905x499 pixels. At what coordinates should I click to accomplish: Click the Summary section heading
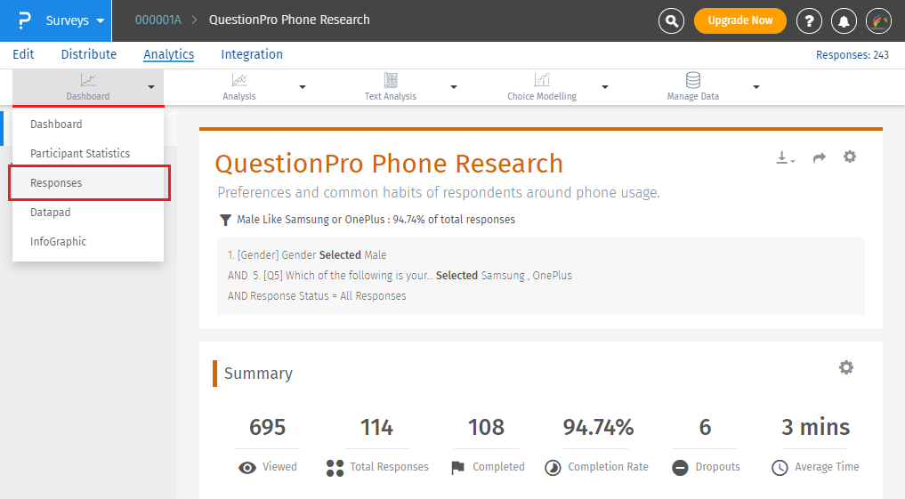[259, 374]
